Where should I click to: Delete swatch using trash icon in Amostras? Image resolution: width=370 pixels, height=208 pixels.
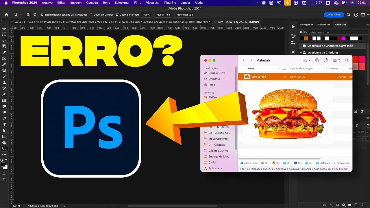[x=363, y=112]
